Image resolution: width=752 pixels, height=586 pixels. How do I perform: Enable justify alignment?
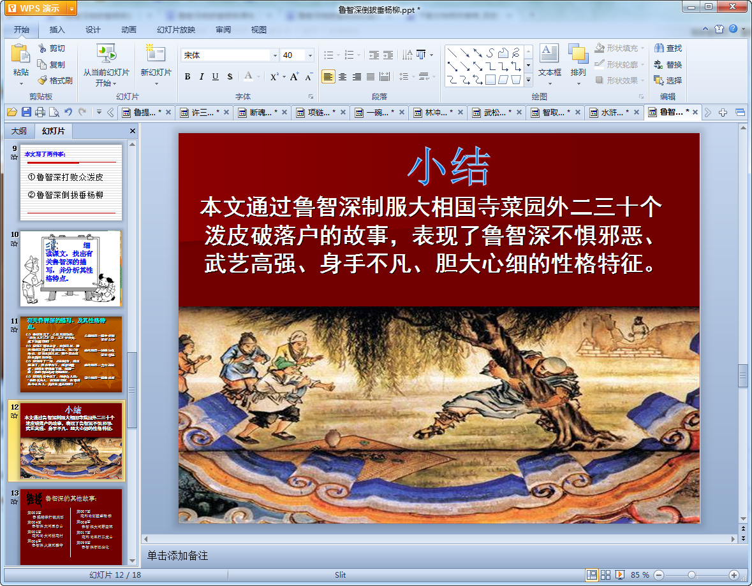click(371, 76)
